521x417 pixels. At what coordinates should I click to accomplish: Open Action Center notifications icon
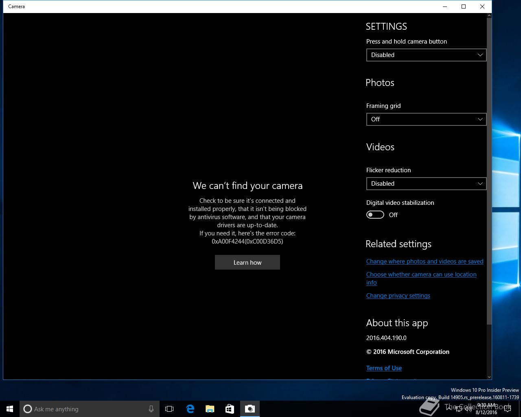click(508, 409)
